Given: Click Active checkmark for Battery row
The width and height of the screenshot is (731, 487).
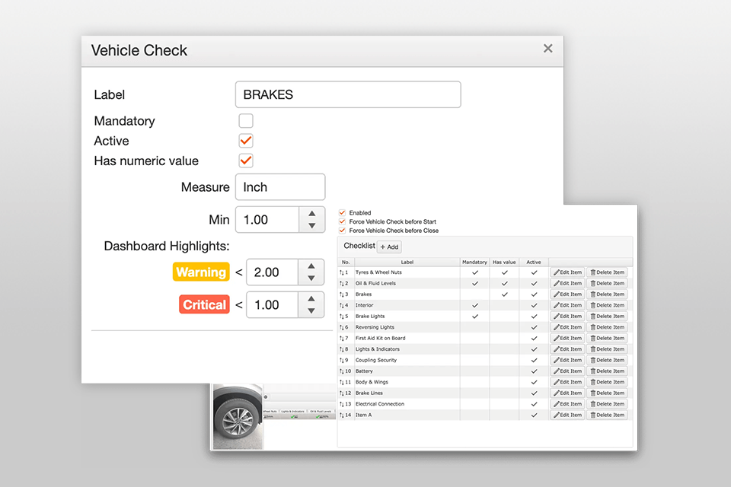Looking at the screenshot, I should 535,371.
